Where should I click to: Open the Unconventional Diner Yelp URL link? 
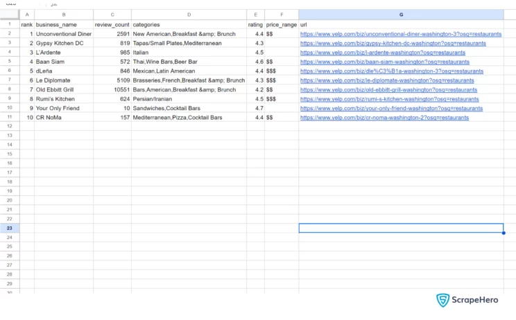(x=401, y=34)
